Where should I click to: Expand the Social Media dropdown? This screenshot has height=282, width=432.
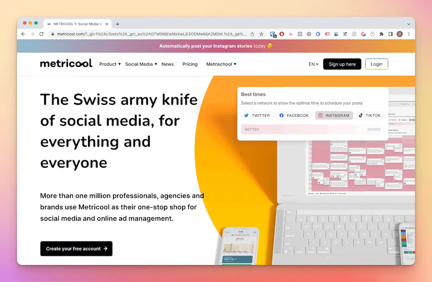point(141,64)
